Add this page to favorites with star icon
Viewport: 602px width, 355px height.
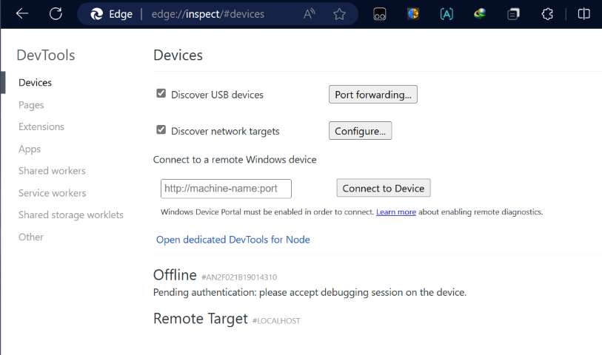point(339,14)
